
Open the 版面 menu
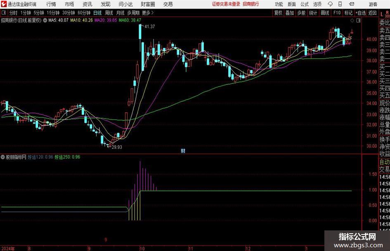292,4
